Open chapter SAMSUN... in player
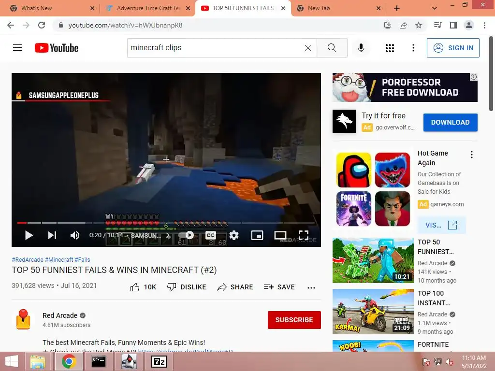This screenshot has width=495, height=371. pyautogui.click(x=151, y=235)
